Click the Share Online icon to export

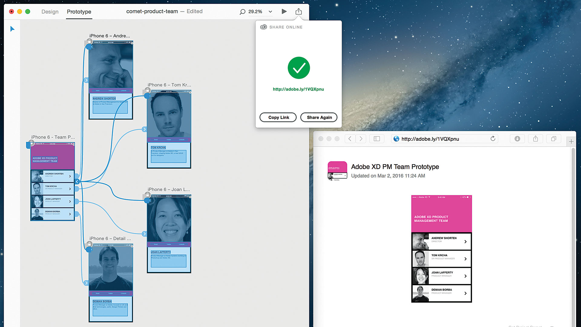pos(299,11)
